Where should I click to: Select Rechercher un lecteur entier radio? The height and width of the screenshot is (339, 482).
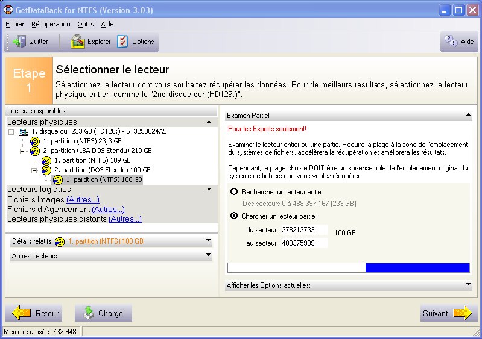(234, 191)
